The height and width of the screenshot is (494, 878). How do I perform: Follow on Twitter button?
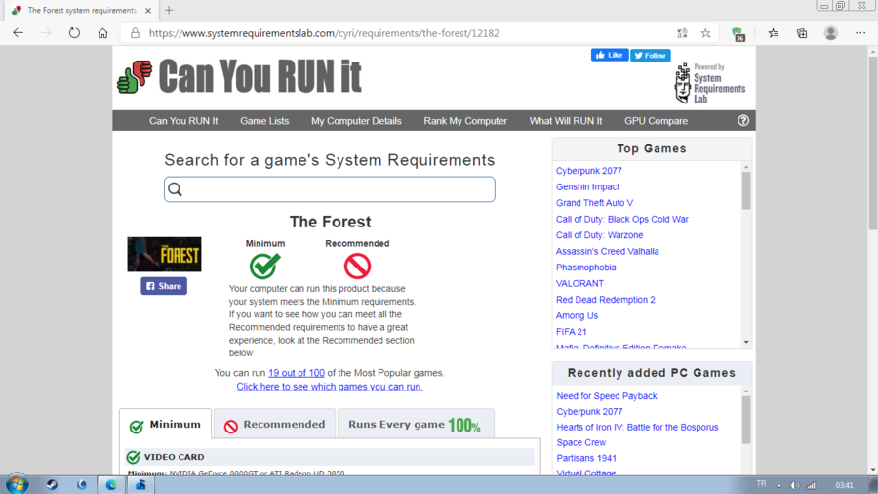(x=651, y=55)
